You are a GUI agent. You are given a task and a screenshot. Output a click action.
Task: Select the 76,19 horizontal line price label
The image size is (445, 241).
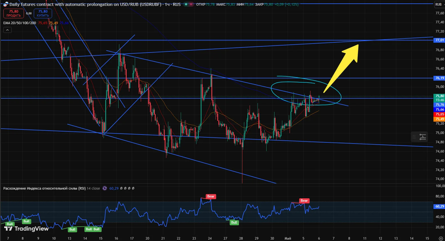(439, 78)
